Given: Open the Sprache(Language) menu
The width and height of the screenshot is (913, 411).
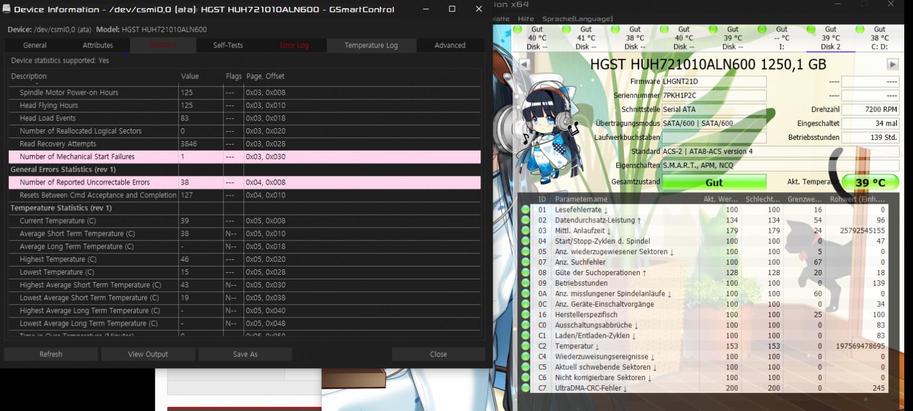Looking at the screenshot, I should point(577,19).
